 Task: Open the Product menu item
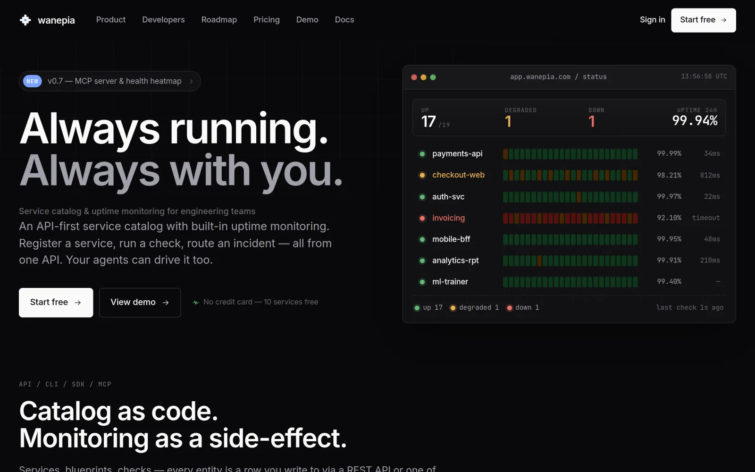111,20
